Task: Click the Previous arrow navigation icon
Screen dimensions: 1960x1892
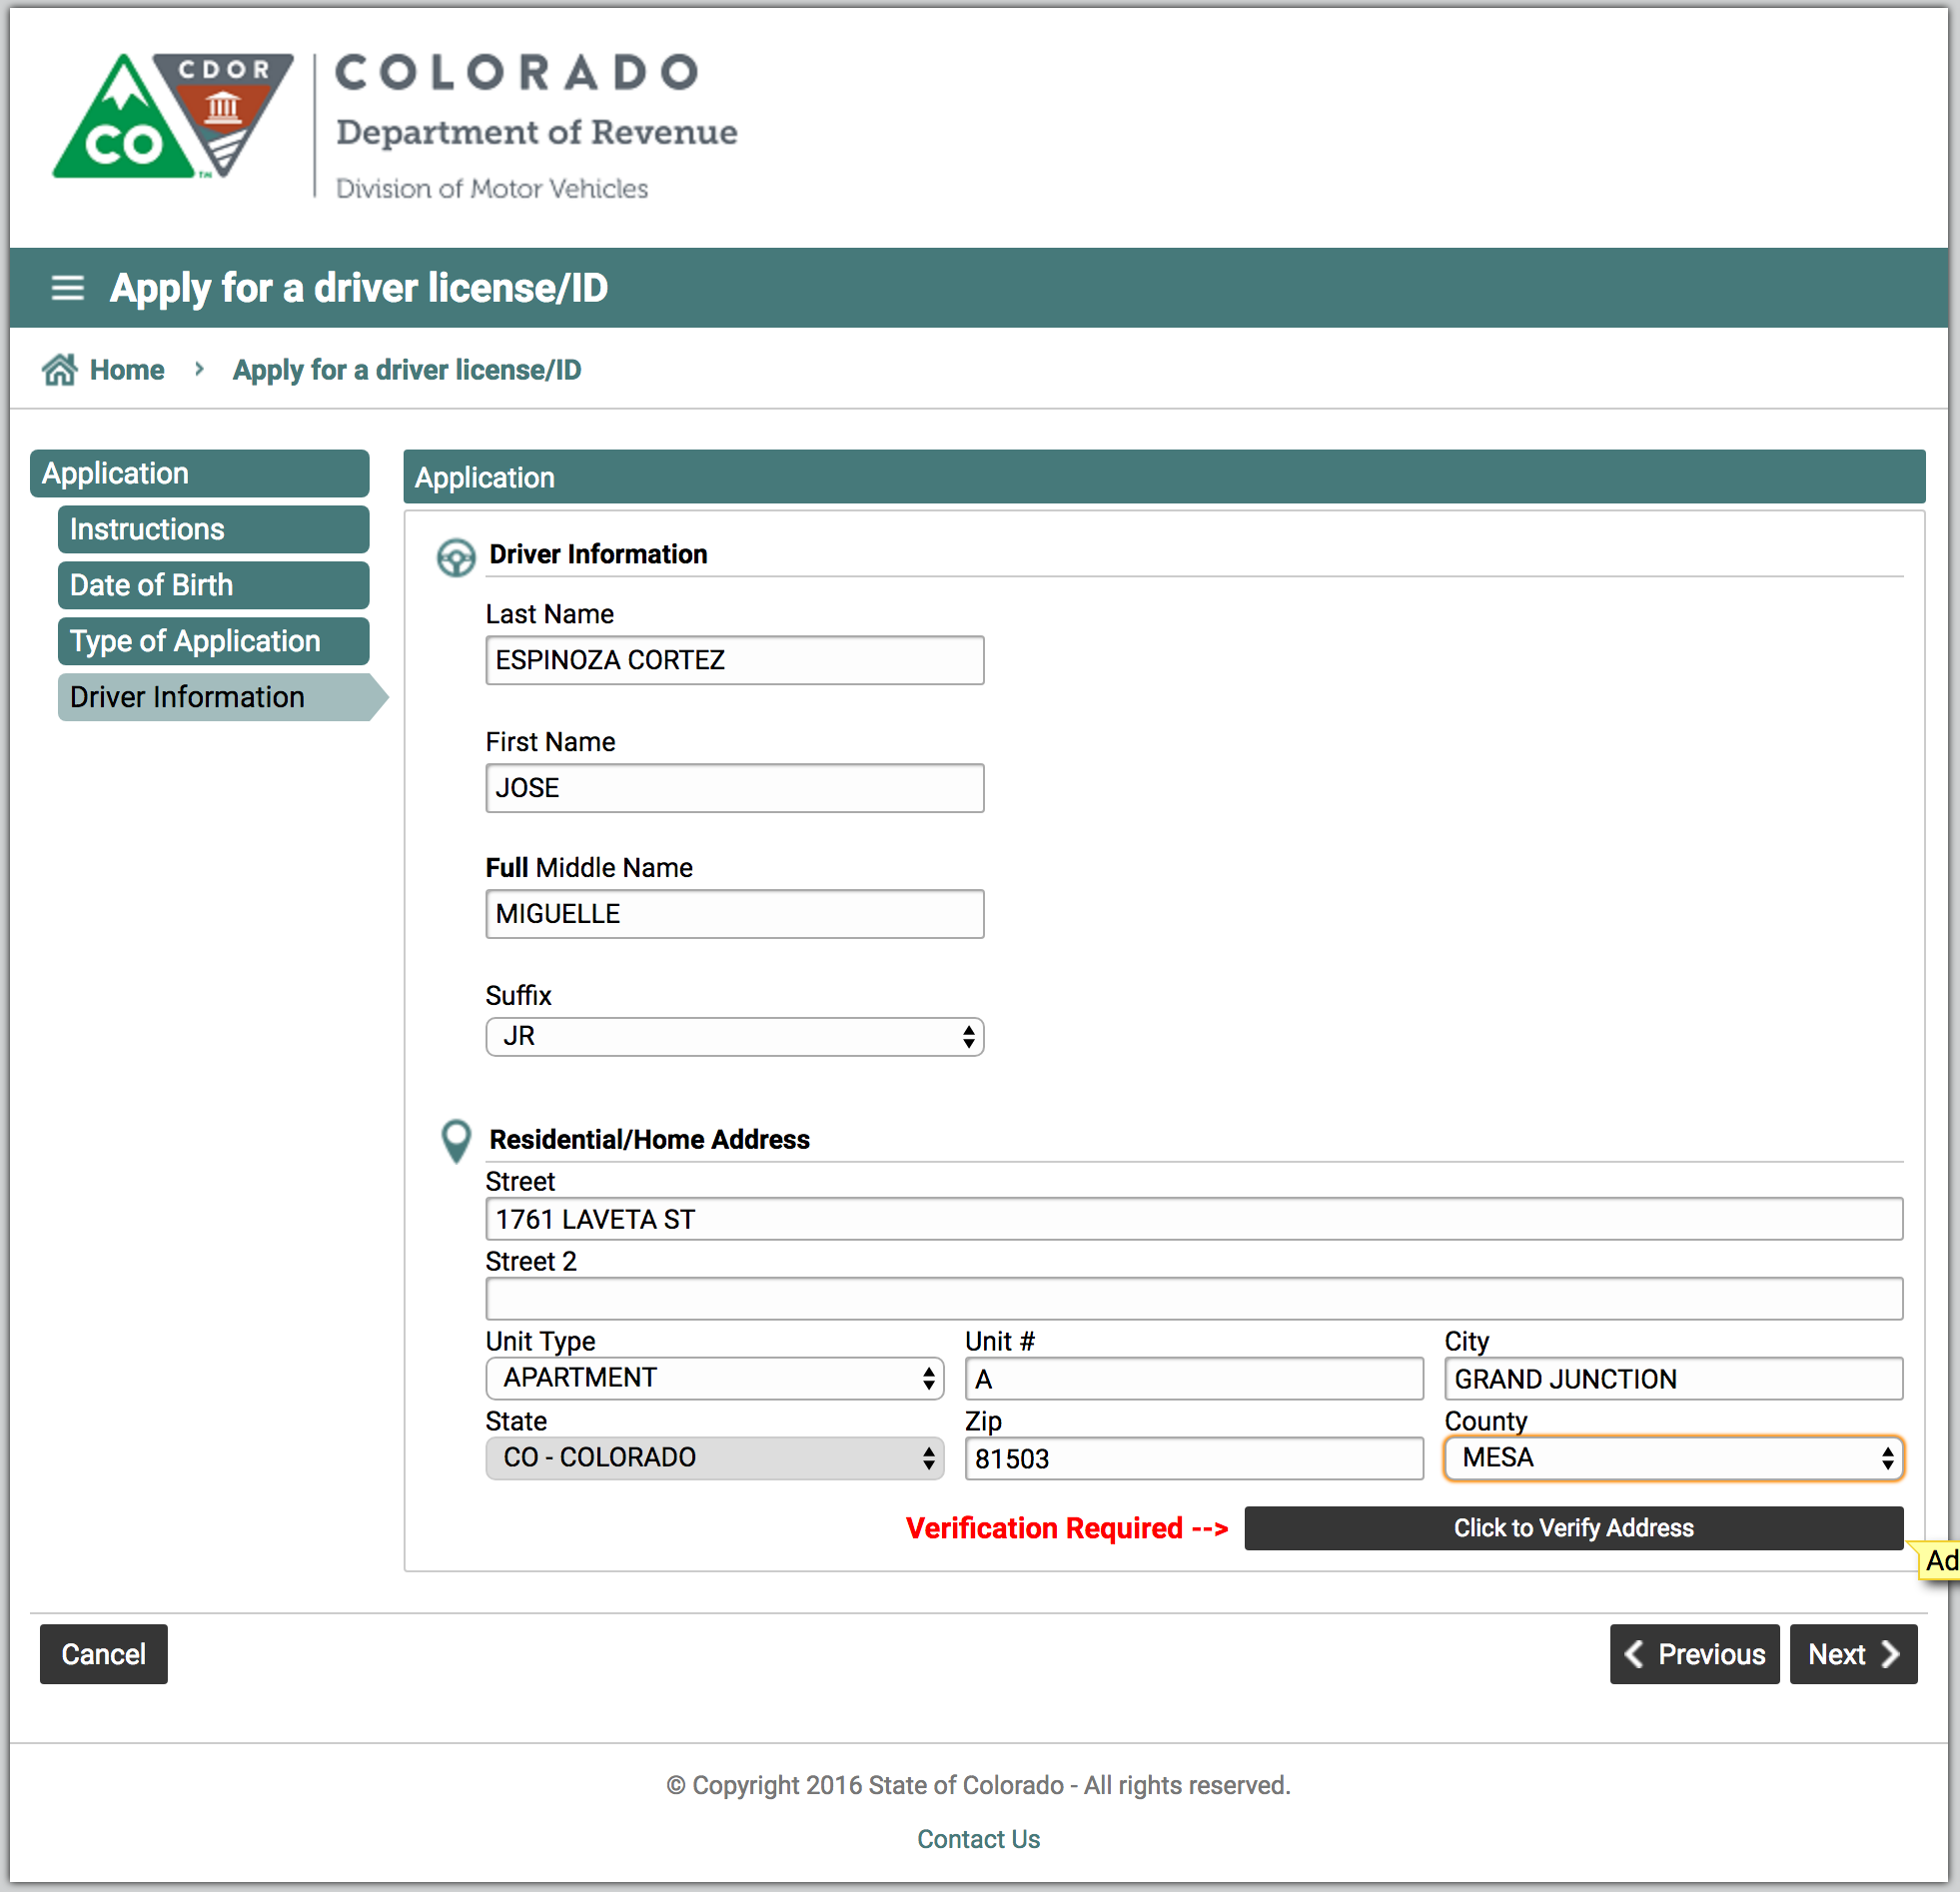Action: pos(1631,1654)
